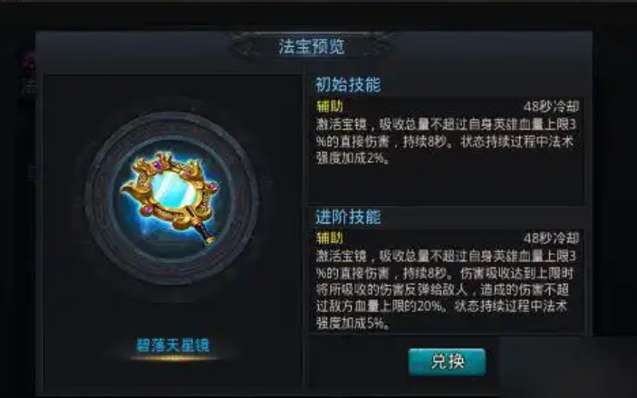This screenshot has width=637, height=398.
Task: Click the golden underline below 碧落天星镜
Action: (x=175, y=358)
